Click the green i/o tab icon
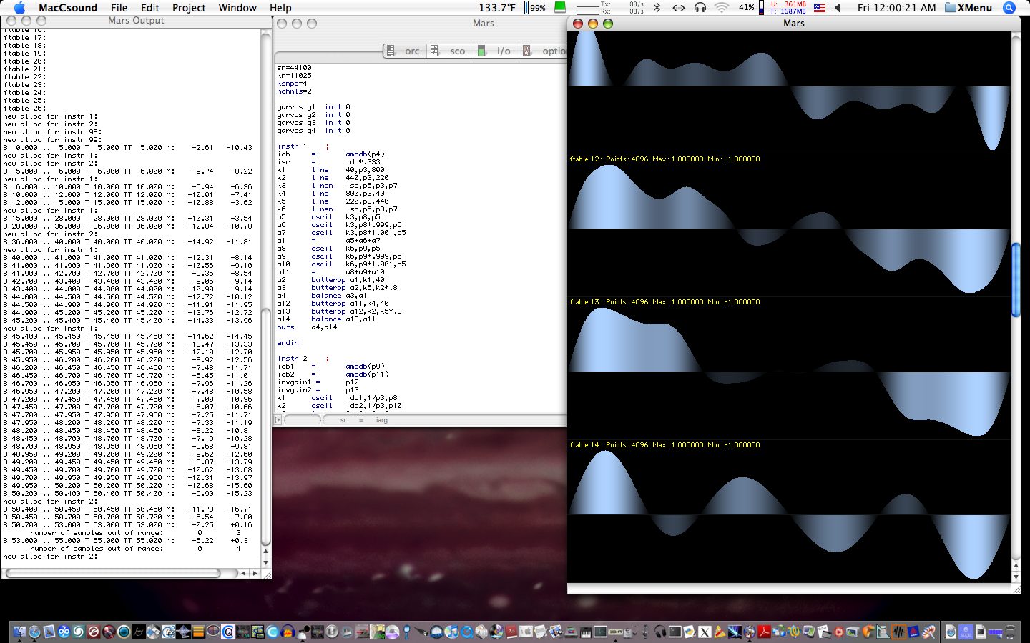Image resolution: width=1030 pixels, height=643 pixels. click(x=481, y=51)
